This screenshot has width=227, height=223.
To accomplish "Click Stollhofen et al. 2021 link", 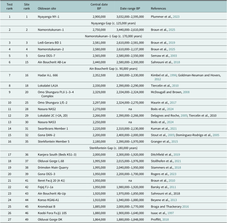I will pyautogui.click(x=178, y=161).
